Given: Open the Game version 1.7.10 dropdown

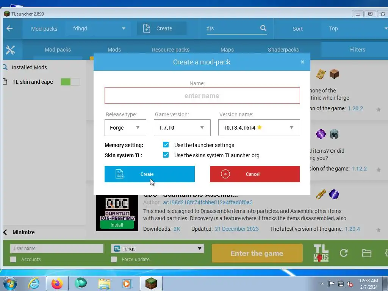Looking at the screenshot, I should tap(182, 128).
